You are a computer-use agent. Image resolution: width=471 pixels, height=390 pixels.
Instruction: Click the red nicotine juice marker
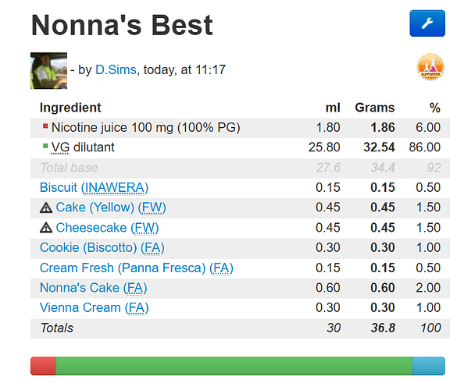click(45, 127)
